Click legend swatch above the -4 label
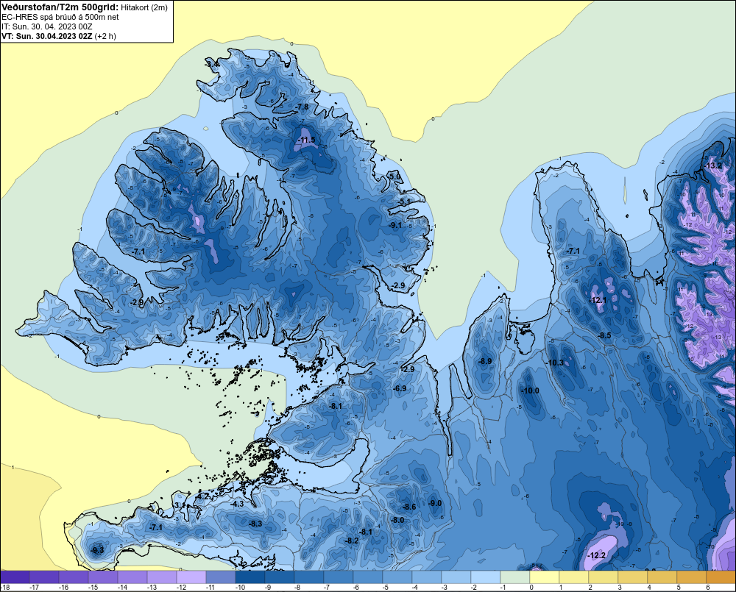The image size is (736, 592). [427, 577]
